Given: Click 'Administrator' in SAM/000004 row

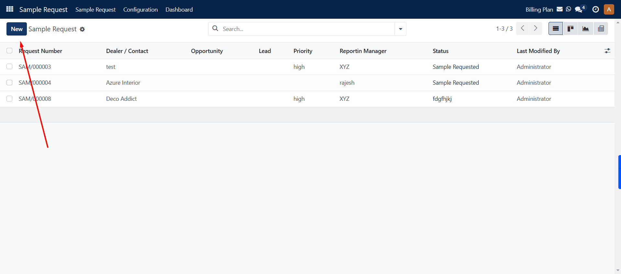Looking at the screenshot, I should (x=534, y=82).
